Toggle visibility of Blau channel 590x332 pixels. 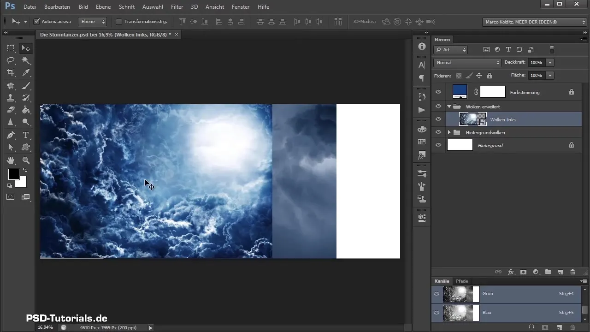pos(437,313)
